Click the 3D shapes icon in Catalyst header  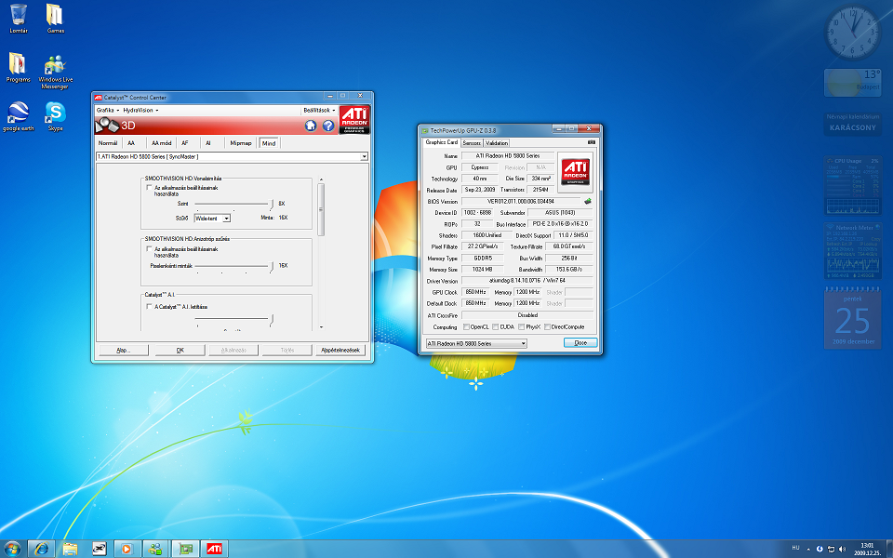click(x=106, y=126)
